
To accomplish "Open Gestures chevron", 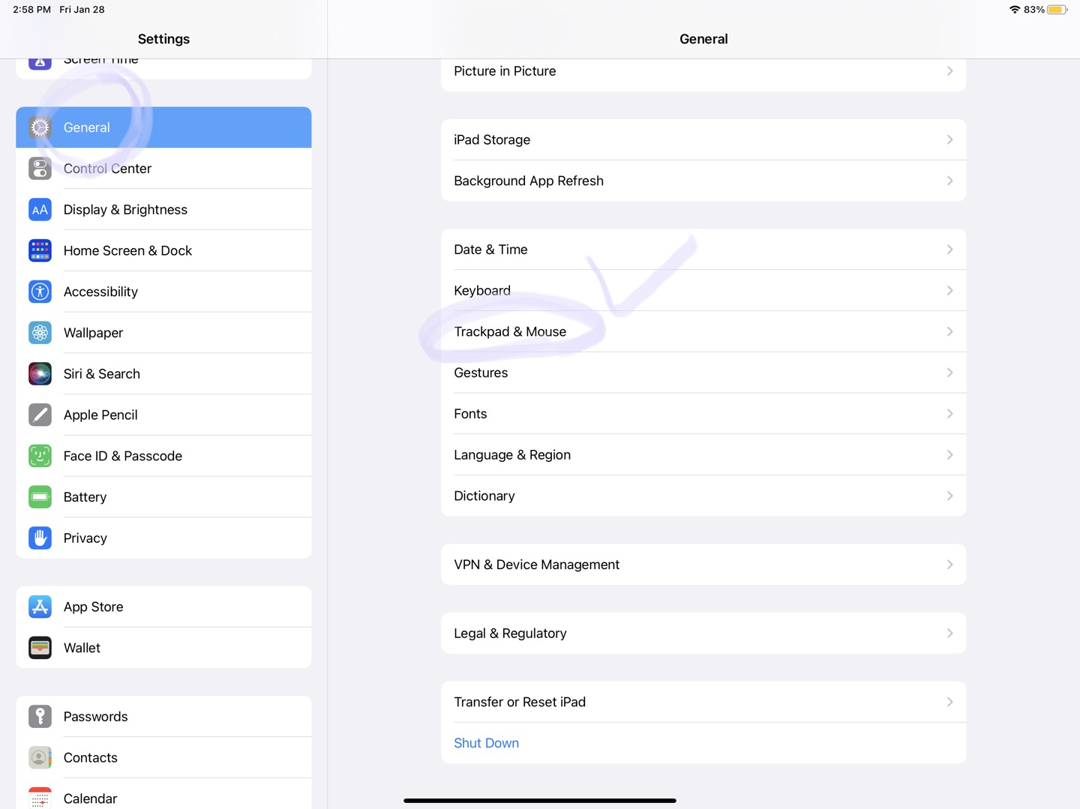I will point(949,373).
